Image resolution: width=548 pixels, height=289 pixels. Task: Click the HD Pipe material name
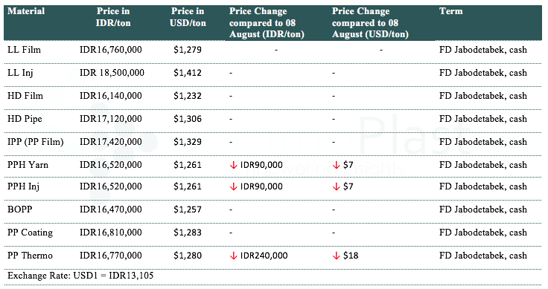point(25,119)
